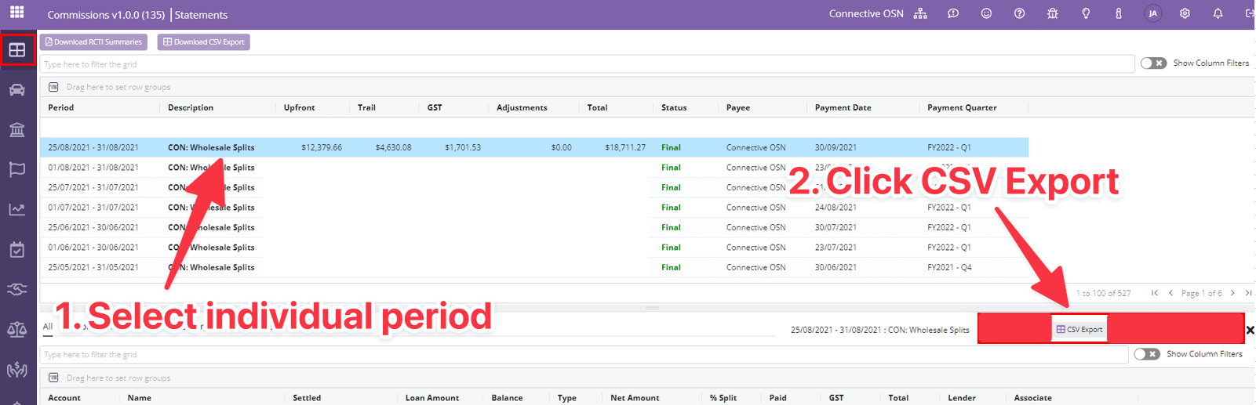Click the lightbulb ideas icon
1256x405 pixels.
tap(1086, 13)
